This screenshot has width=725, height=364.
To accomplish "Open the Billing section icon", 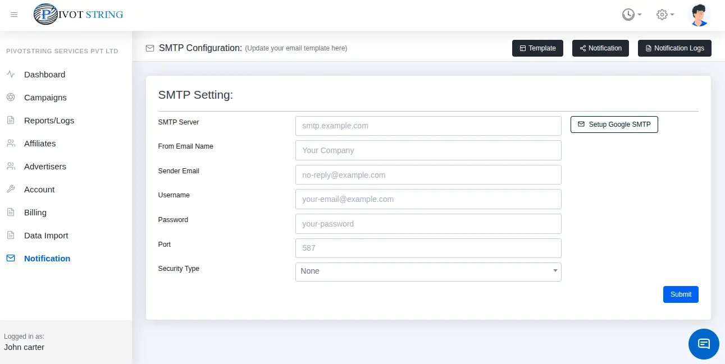I will click(x=11, y=212).
